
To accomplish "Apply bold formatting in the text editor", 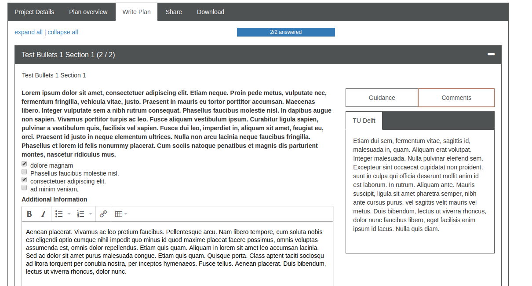I will [29, 214].
